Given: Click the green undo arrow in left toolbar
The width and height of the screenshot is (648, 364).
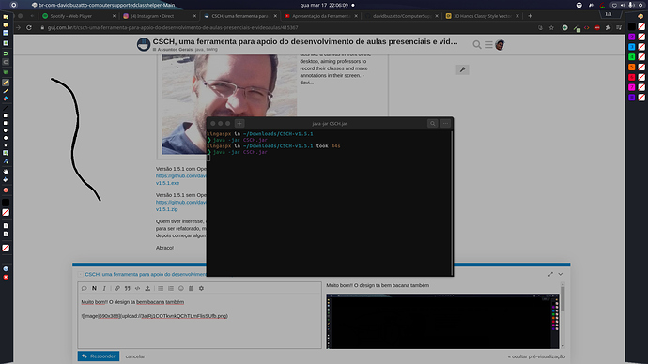Looking at the screenshot, I should (6, 53).
